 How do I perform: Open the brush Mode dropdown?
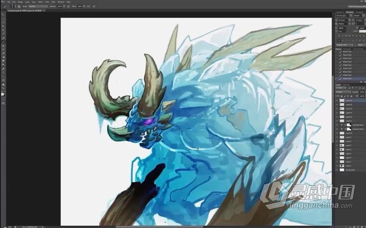point(38,6)
